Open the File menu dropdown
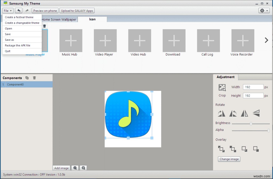The width and height of the screenshot is (273, 179). pyautogui.click(x=7, y=10)
